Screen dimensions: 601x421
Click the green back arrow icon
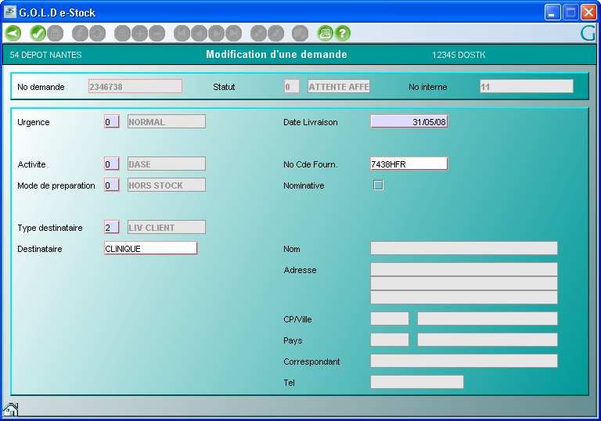click(x=13, y=33)
